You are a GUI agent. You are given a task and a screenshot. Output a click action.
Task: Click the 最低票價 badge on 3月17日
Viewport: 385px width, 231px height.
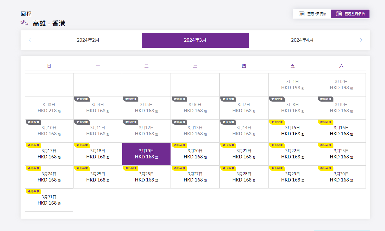click(x=33, y=145)
